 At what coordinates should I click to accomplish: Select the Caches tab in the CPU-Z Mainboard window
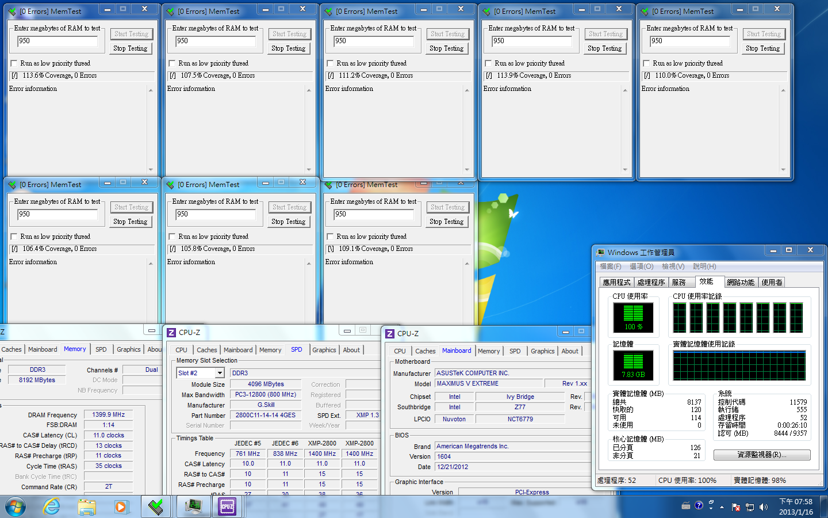[x=425, y=351]
